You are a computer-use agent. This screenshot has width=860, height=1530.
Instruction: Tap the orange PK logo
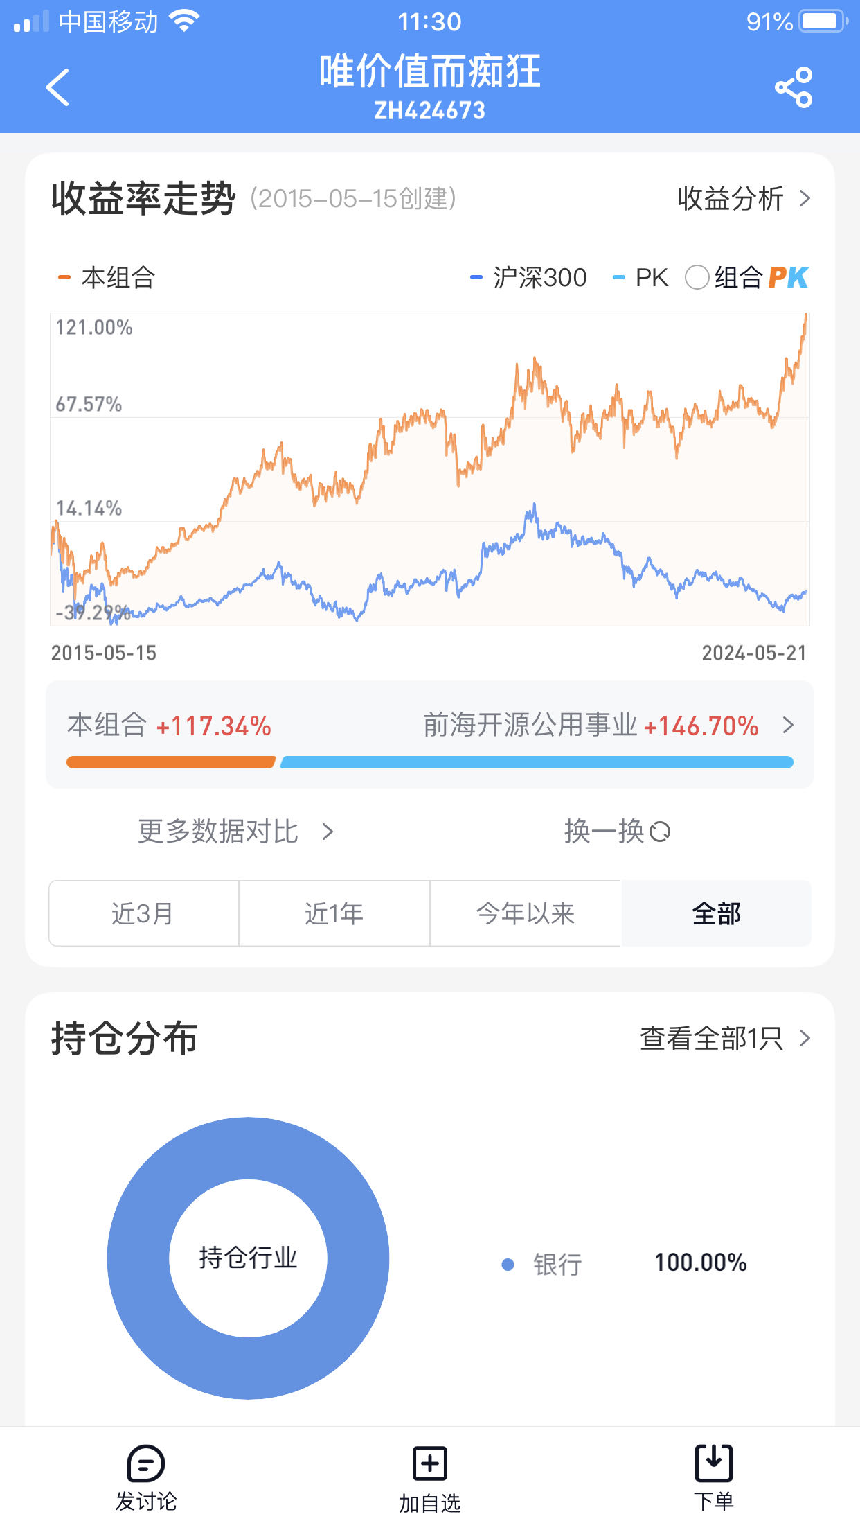(x=788, y=278)
